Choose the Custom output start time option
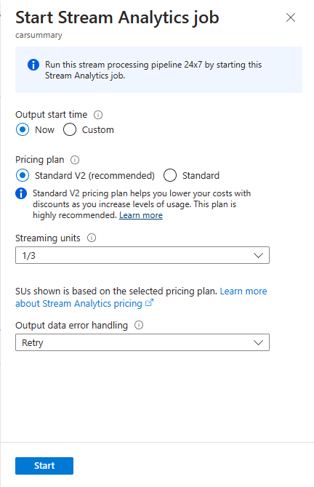Viewport: 314px width, 487px height. (70, 129)
